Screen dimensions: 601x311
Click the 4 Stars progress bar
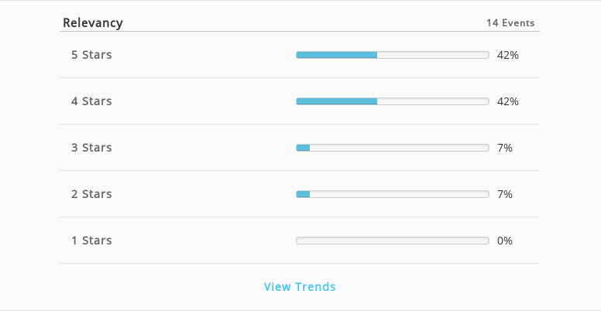393,101
